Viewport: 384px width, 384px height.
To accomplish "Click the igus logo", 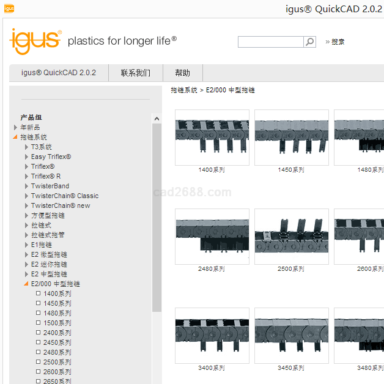I will [x=35, y=40].
